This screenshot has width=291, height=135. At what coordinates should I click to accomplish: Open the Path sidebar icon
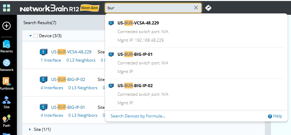pos(7,121)
